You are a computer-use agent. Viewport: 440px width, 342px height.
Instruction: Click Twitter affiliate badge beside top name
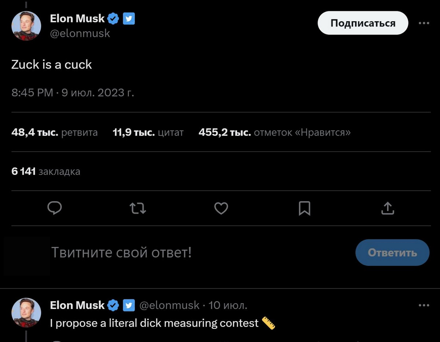click(129, 18)
